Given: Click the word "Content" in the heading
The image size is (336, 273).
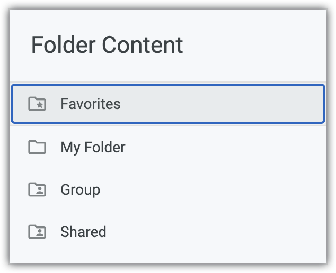Looking at the screenshot, I should (x=142, y=45).
